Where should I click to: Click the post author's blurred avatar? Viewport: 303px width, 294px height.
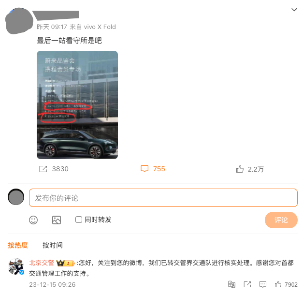(19, 21)
